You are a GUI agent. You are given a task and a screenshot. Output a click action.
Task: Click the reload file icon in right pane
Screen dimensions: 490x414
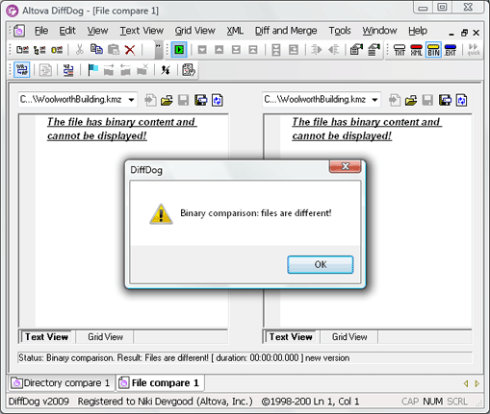[462, 100]
